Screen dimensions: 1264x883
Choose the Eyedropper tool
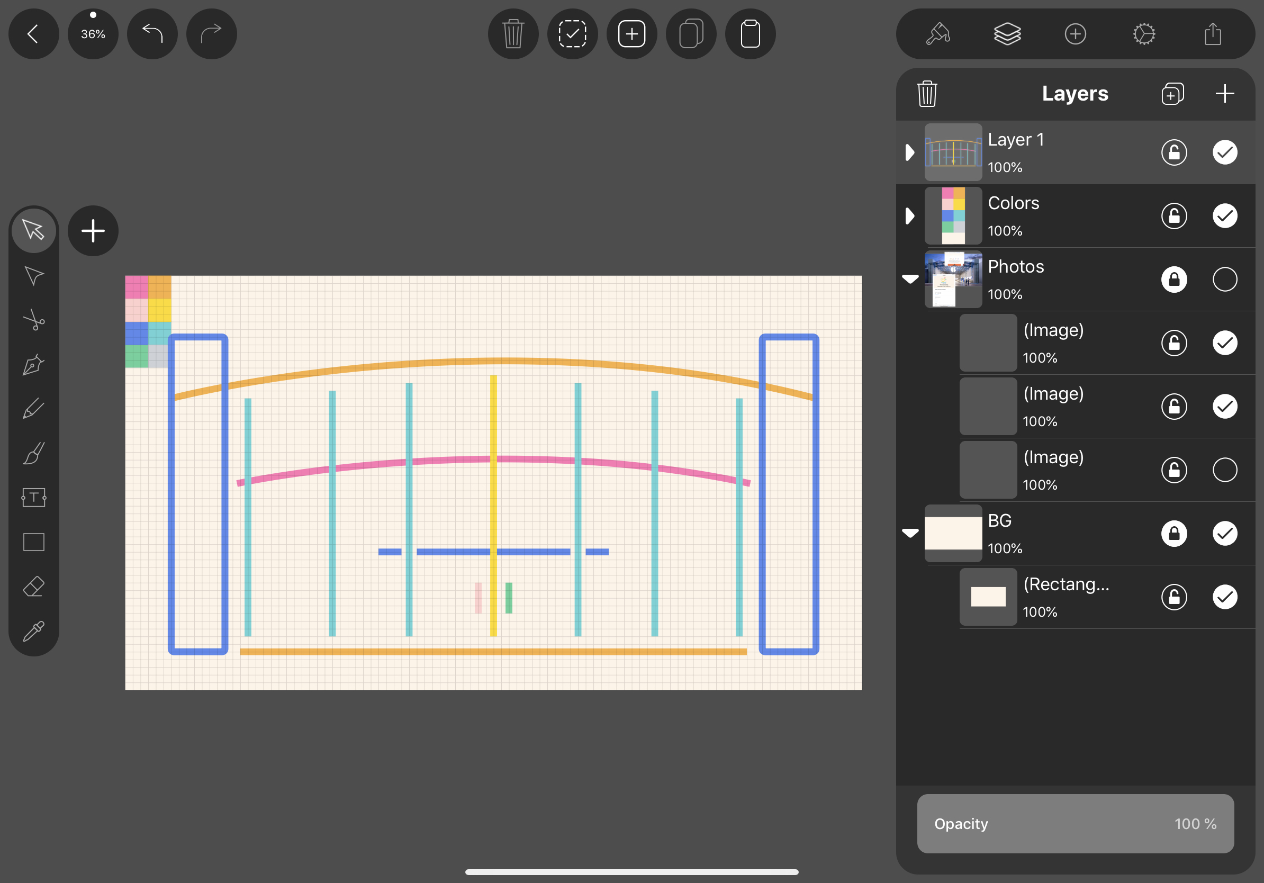tap(33, 632)
